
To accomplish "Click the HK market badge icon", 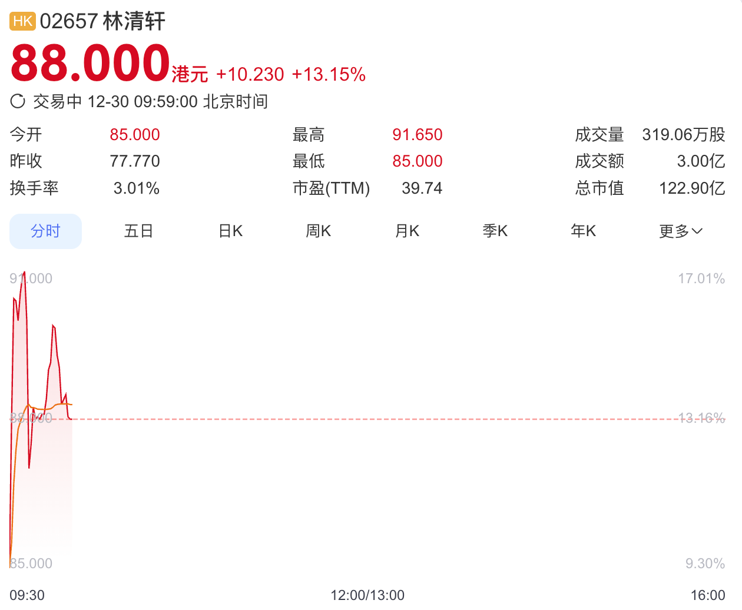I will pyautogui.click(x=22, y=21).
